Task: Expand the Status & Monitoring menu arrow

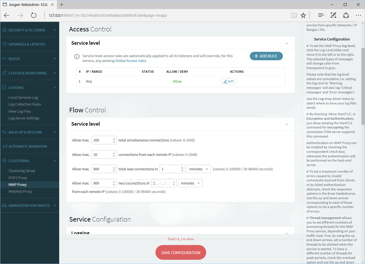Action: 55,73
